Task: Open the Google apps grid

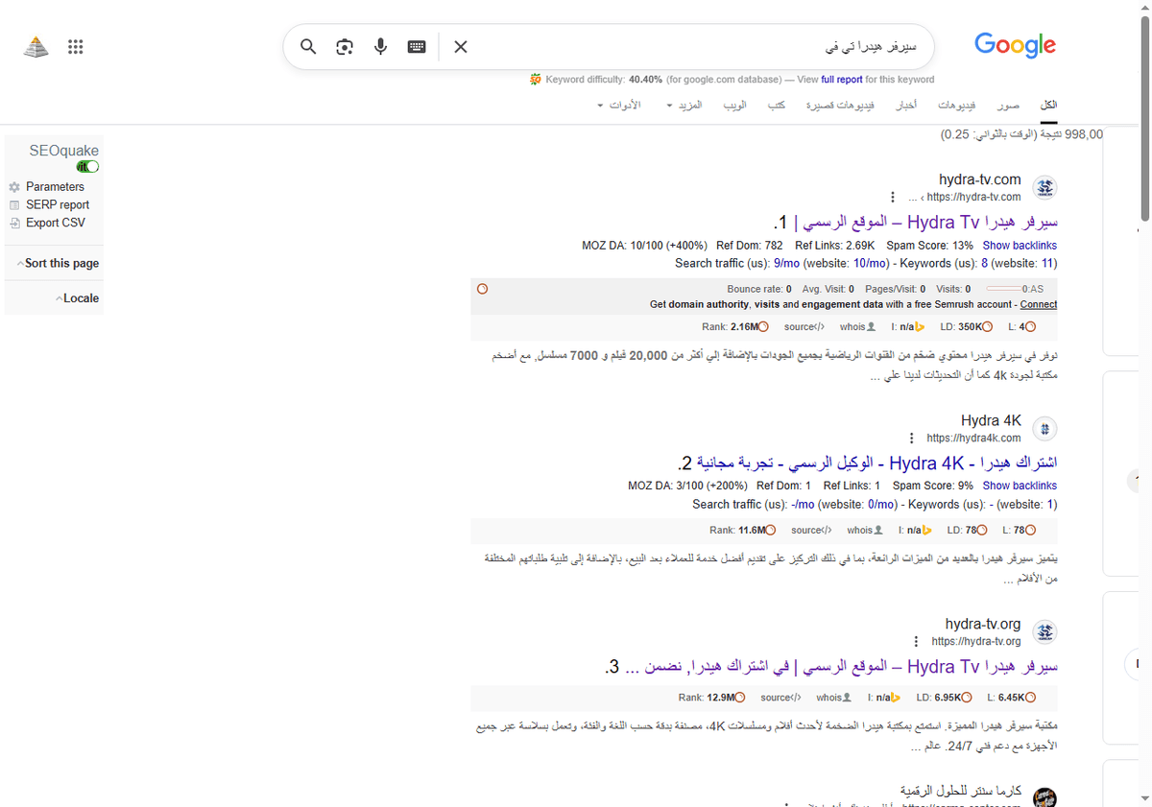Action: 75,46
